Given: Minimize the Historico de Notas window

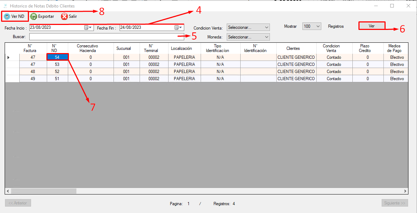Looking at the screenshot, I should tap(376, 6).
